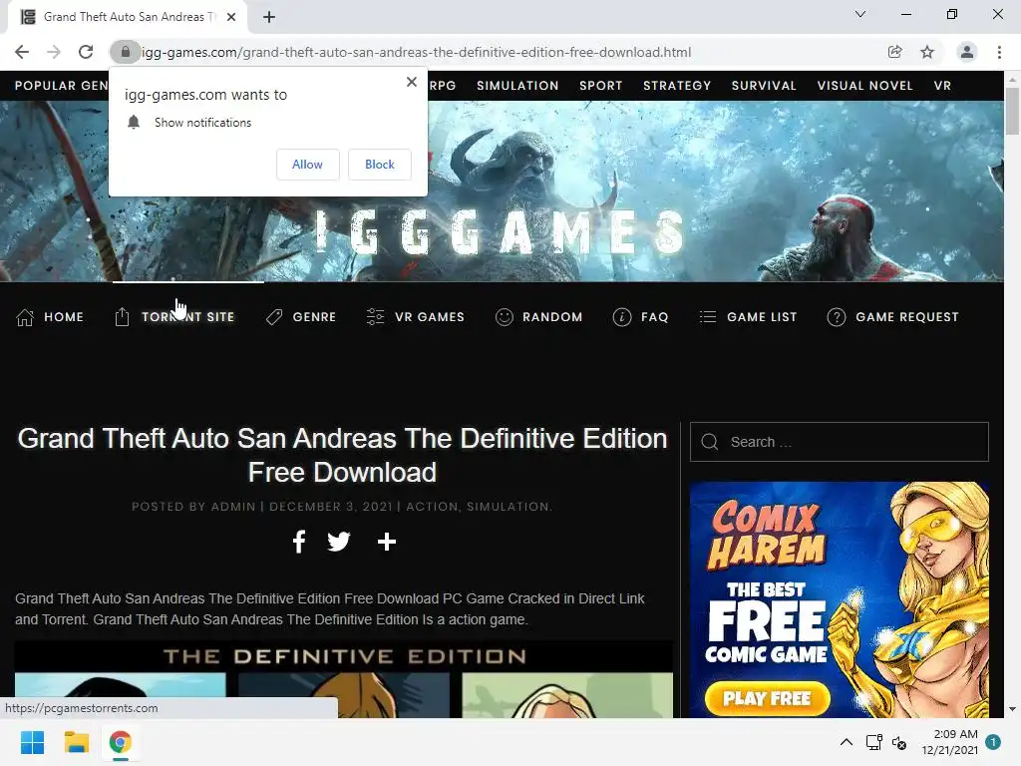
Task: Open the VR Games page
Action: (x=429, y=317)
